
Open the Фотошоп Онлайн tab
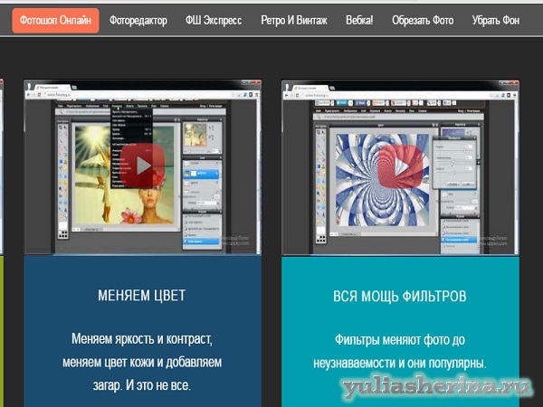tap(55, 21)
